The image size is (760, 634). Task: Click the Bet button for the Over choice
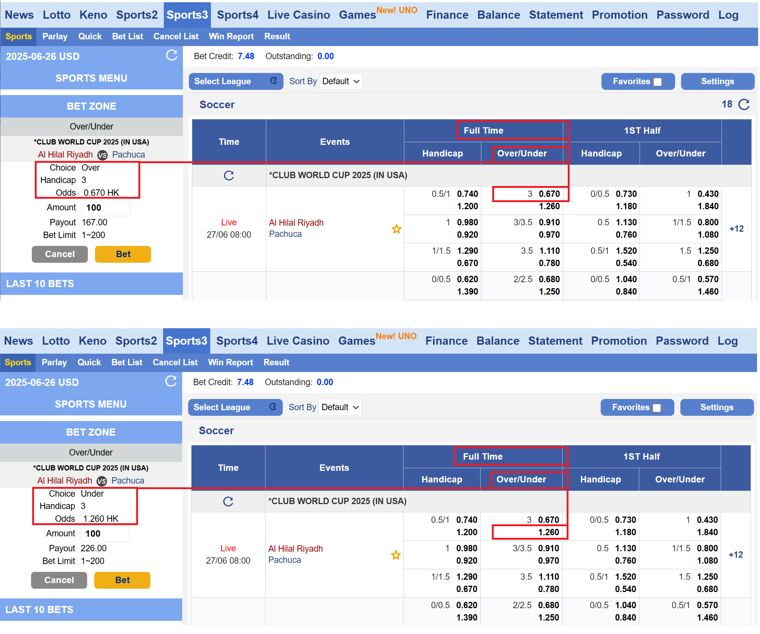(x=123, y=254)
